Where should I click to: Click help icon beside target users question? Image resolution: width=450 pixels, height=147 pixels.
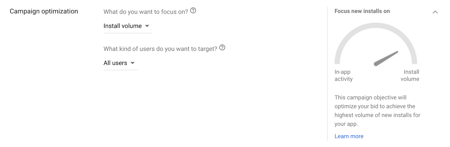coord(222,48)
